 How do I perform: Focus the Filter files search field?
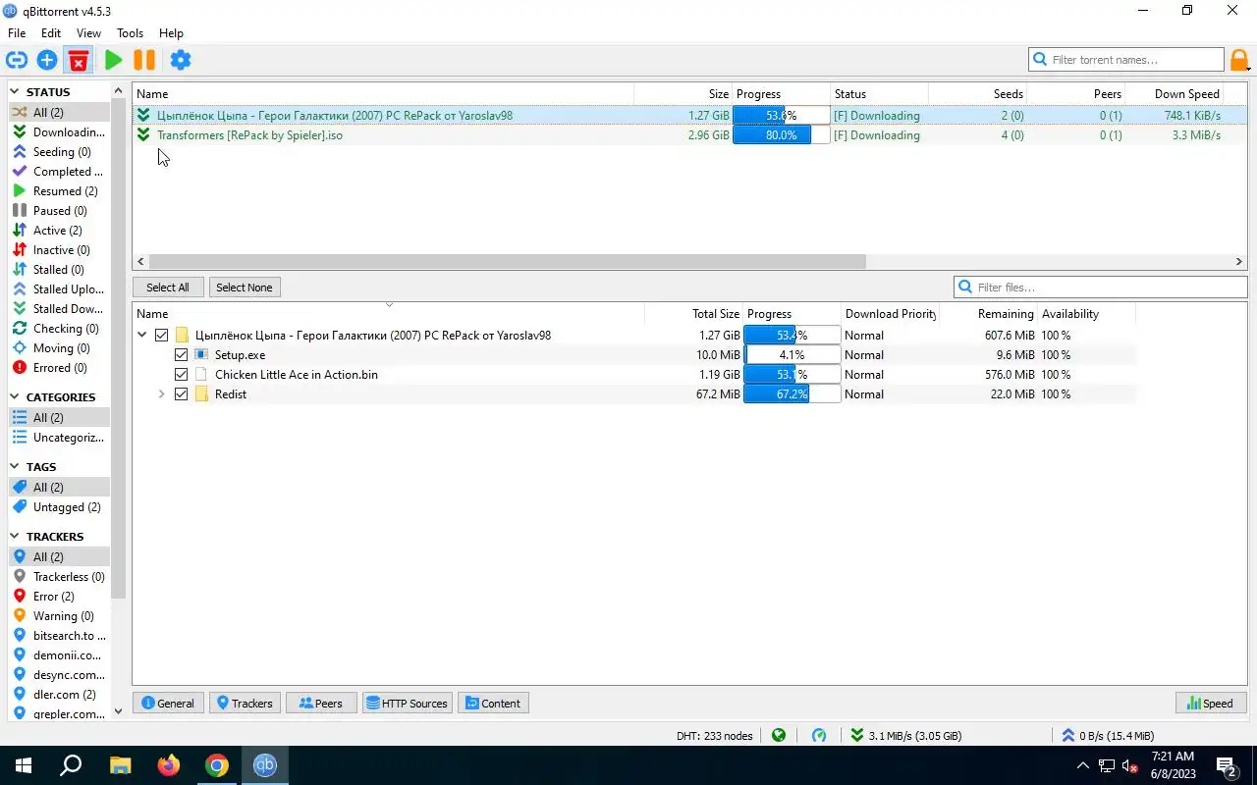(x=1100, y=288)
